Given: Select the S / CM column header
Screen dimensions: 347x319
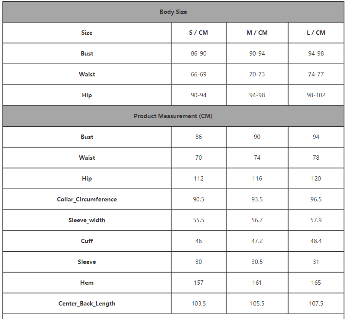Looking at the screenshot, I should click(198, 33).
